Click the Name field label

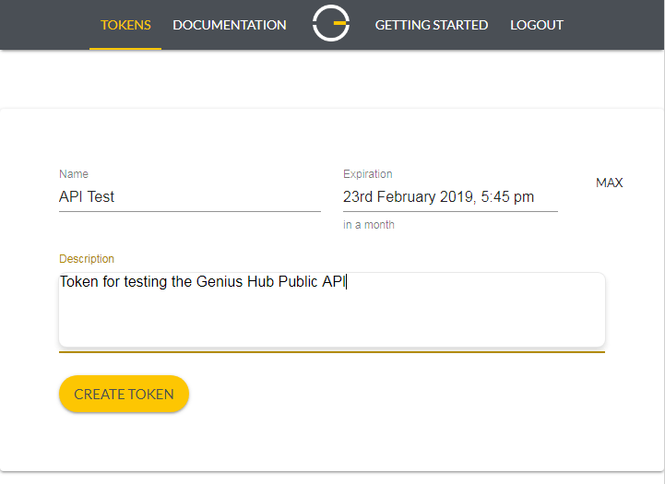[x=74, y=173]
